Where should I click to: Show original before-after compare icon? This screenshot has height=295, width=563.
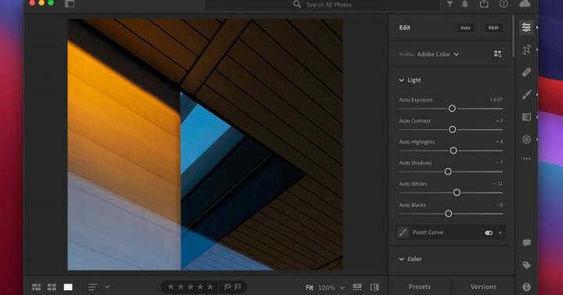click(x=375, y=286)
